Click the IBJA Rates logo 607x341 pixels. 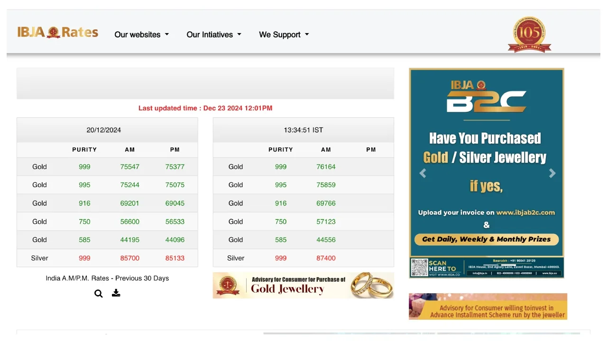point(58,32)
